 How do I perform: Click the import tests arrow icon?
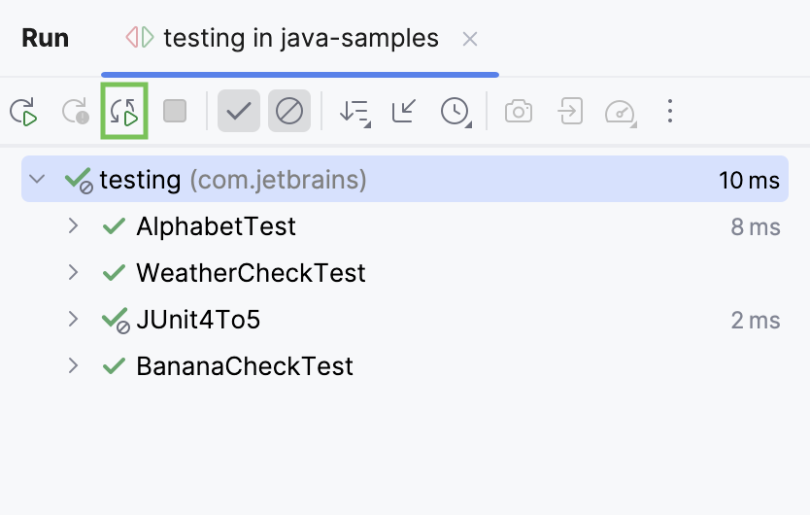click(569, 111)
